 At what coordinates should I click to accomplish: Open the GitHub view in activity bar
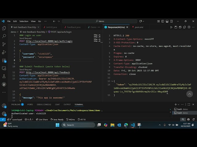[x=4, y=84]
